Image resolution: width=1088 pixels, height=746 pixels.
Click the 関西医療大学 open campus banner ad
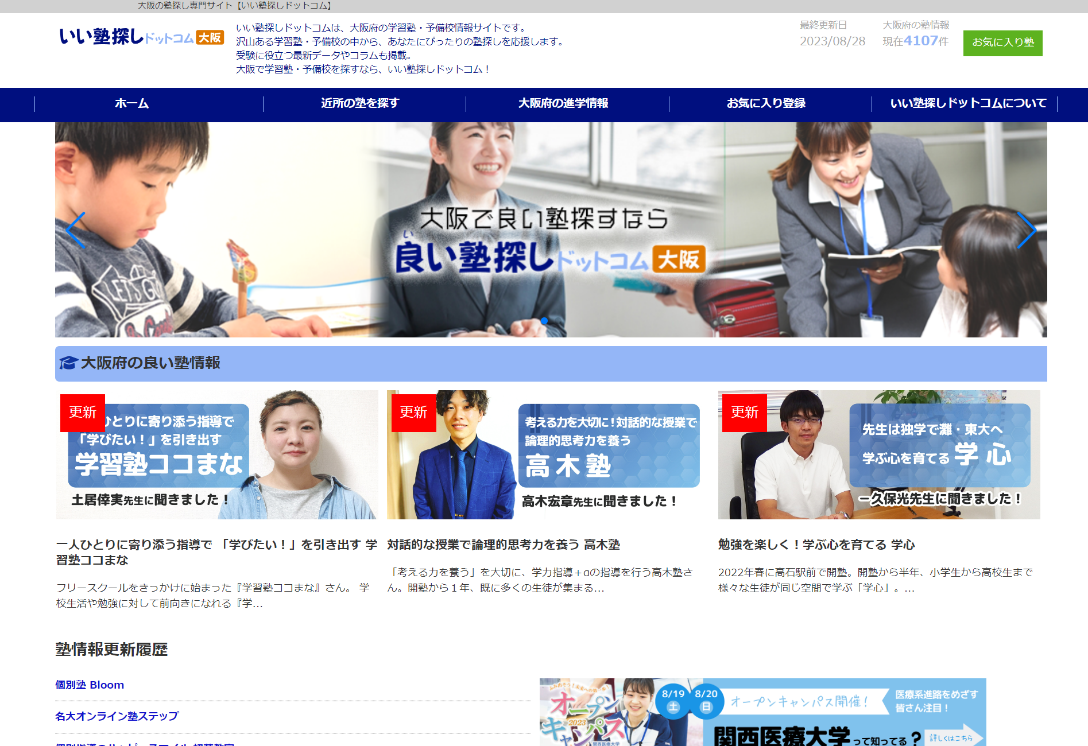pyautogui.click(x=763, y=712)
